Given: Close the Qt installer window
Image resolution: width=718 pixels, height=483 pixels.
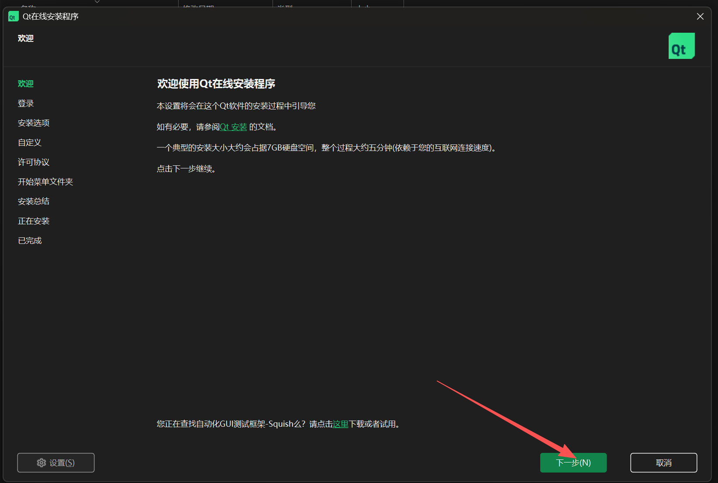Looking at the screenshot, I should click(700, 16).
